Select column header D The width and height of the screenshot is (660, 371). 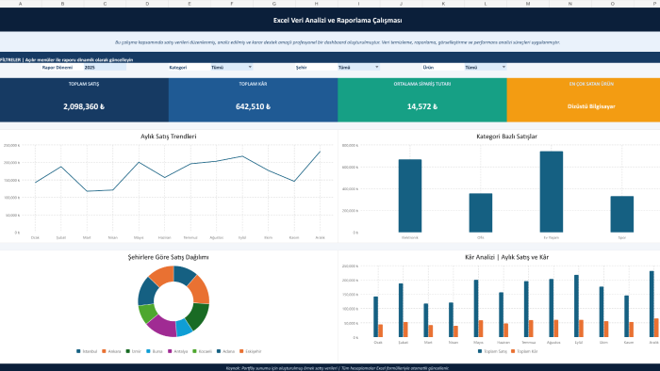click(147, 4)
